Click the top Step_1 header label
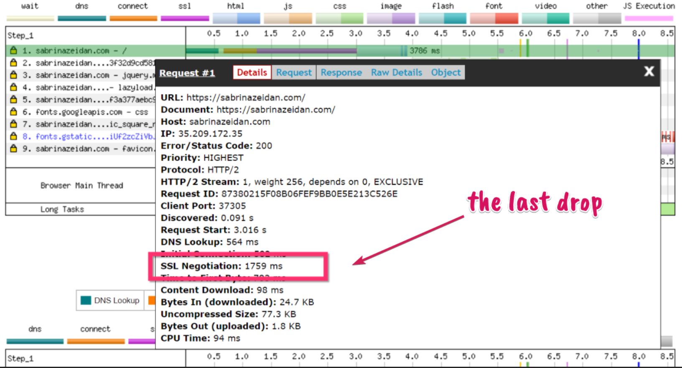 pyautogui.click(x=20, y=36)
